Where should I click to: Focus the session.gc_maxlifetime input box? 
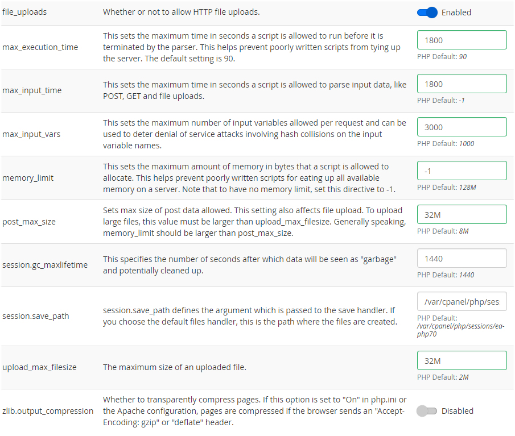point(462,258)
